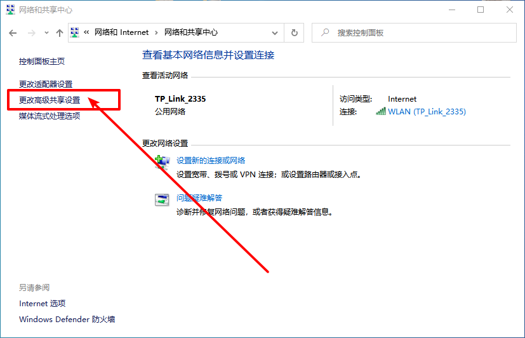Open 控制面板主页 in sidebar
This screenshot has width=525, height=338.
[x=42, y=62]
